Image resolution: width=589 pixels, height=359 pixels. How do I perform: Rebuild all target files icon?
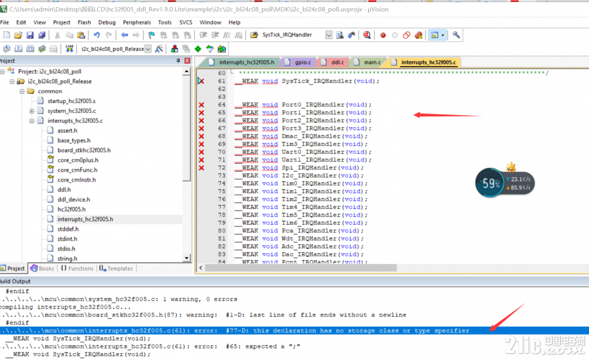[x=30, y=49]
